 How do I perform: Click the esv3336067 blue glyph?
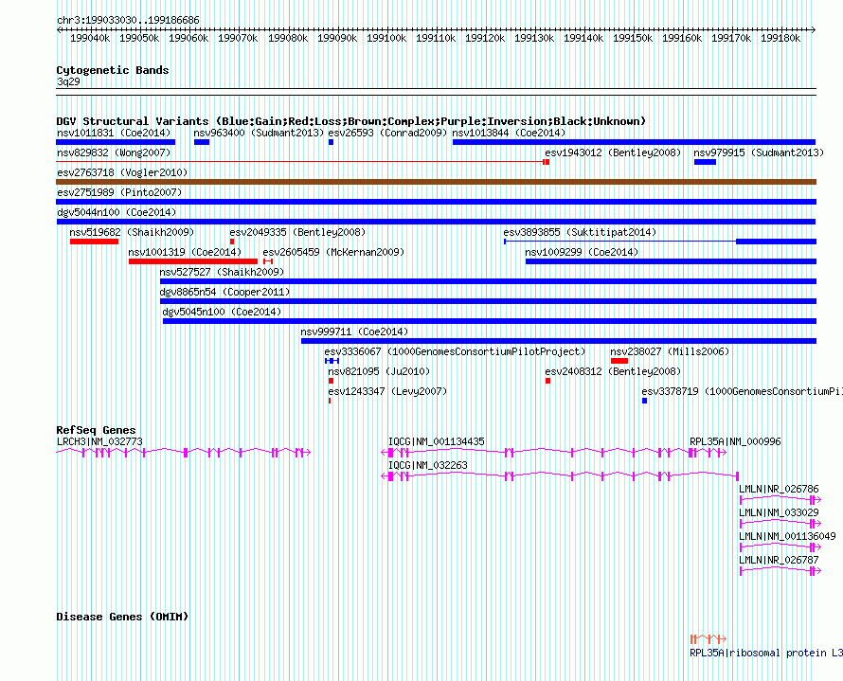point(332,361)
